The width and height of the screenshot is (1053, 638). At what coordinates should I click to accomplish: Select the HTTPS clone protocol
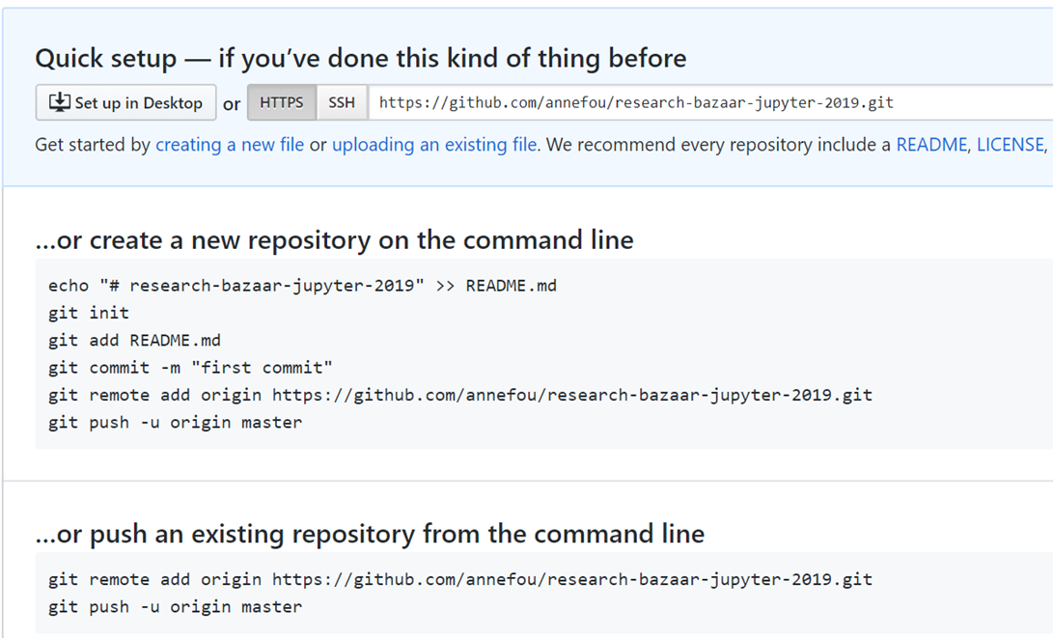point(282,102)
